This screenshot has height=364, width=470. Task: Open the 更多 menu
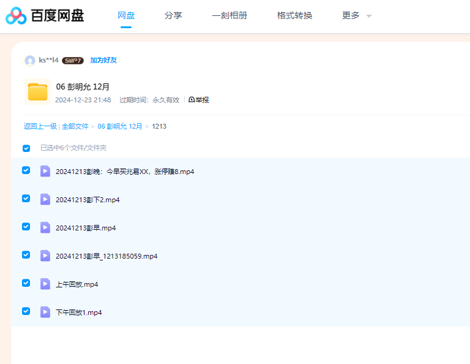pyautogui.click(x=351, y=15)
